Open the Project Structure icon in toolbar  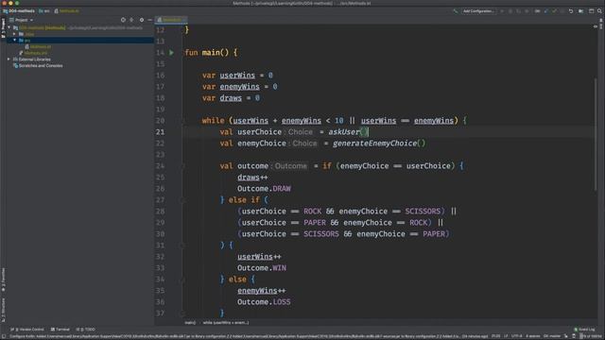[581, 11]
